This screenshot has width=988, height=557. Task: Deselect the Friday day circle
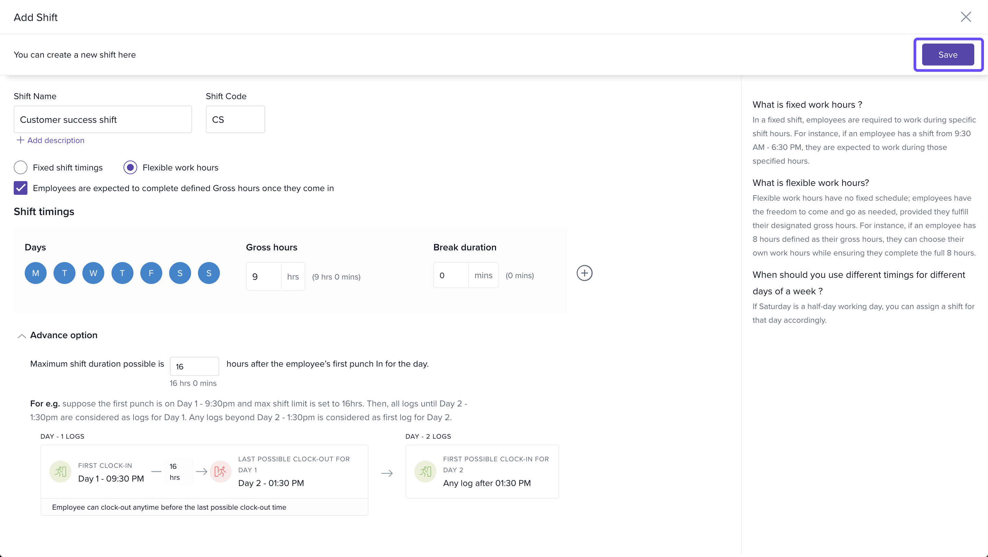pyautogui.click(x=151, y=273)
